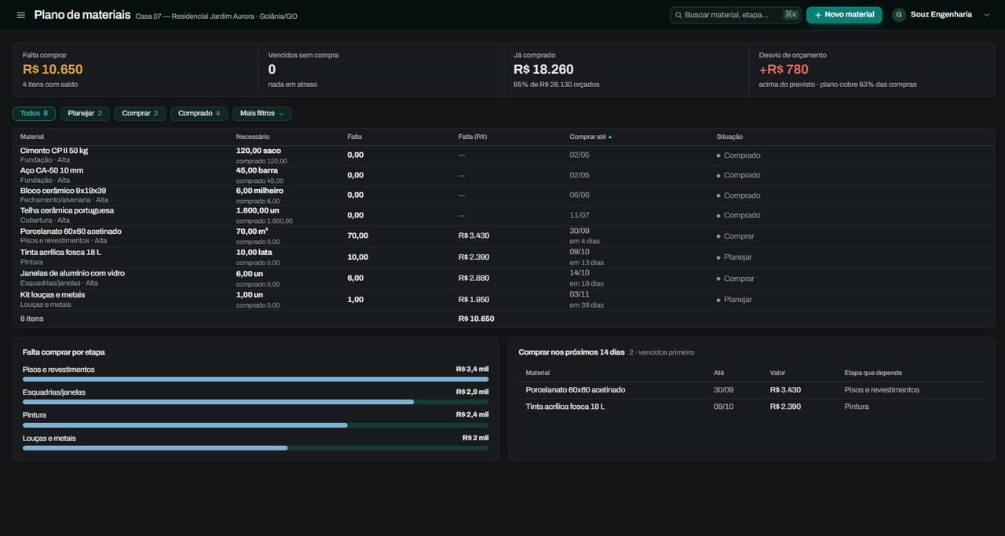Click the search magnifier icon
The width and height of the screenshot is (1005, 536).
678,15
